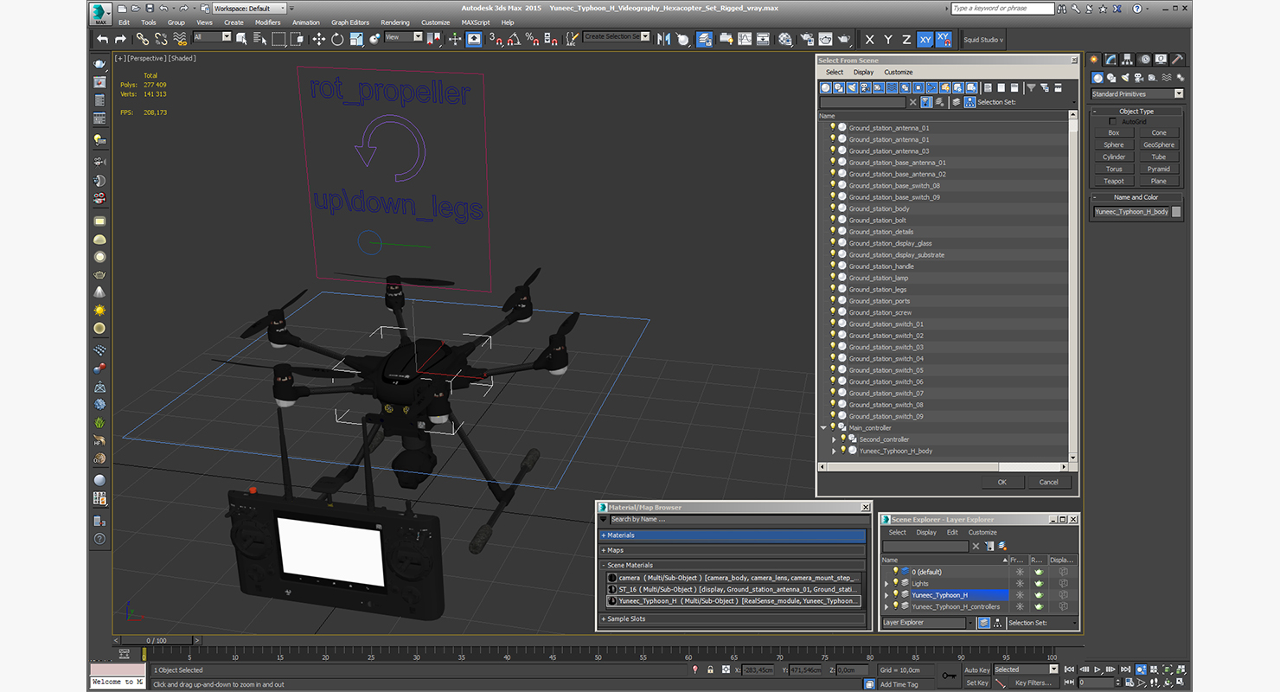Open the Modifiers menu
This screenshot has width=1280, height=692.
[x=267, y=22]
